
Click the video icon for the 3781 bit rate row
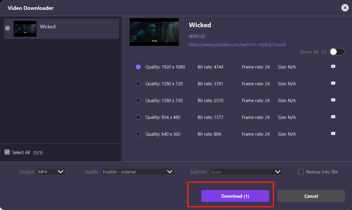click(x=333, y=83)
